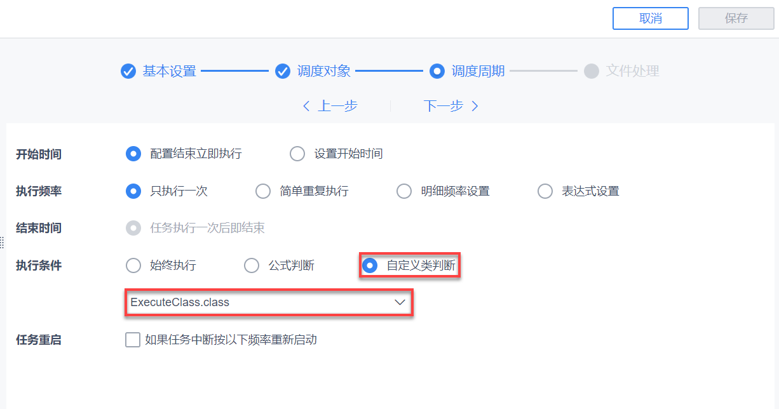Click the drag handle on left edge

pos(2,242)
